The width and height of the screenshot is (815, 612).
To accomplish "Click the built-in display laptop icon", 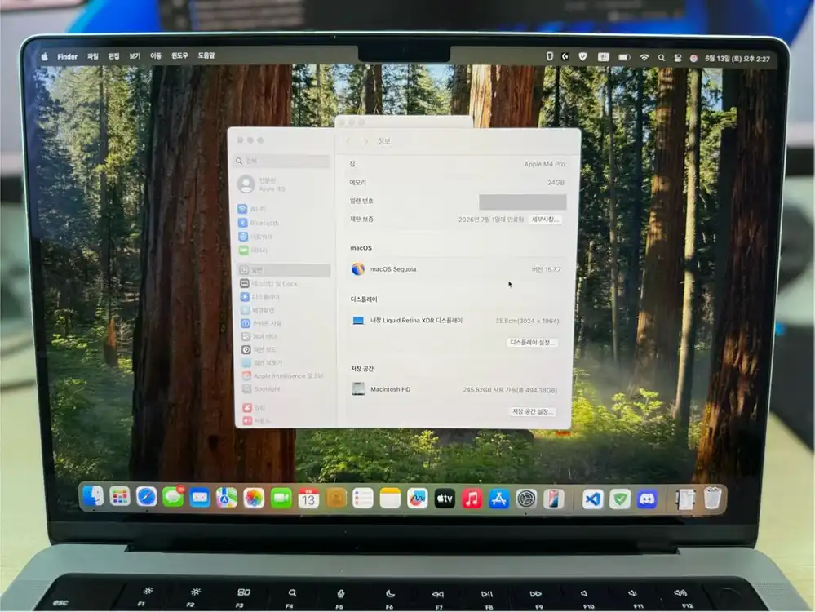I will pyautogui.click(x=358, y=321).
